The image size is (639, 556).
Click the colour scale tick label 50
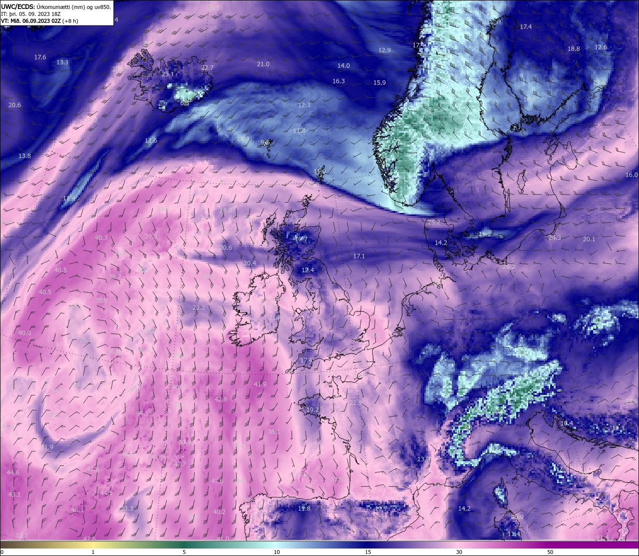tap(550, 552)
